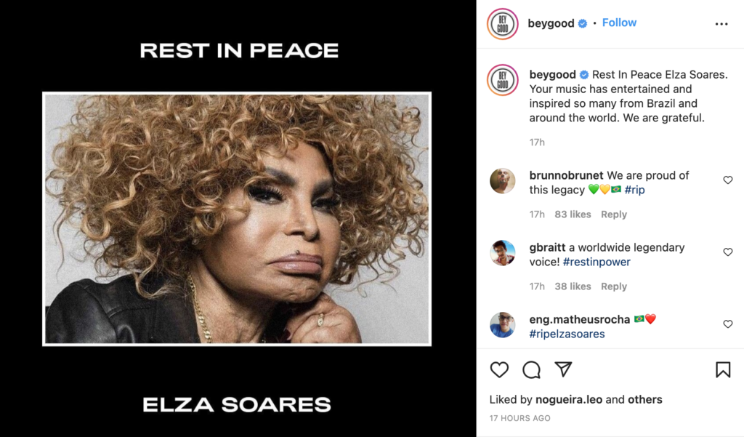View eng.matheusrocha's profile avatar
This screenshot has height=437, width=744.
click(503, 325)
